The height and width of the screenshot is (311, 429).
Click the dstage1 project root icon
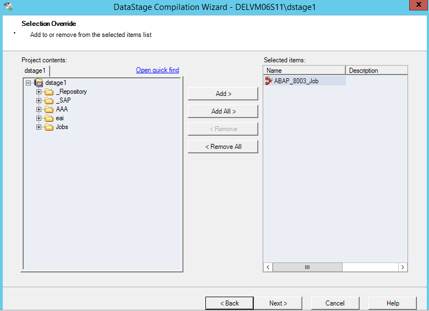(x=39, y=83)
